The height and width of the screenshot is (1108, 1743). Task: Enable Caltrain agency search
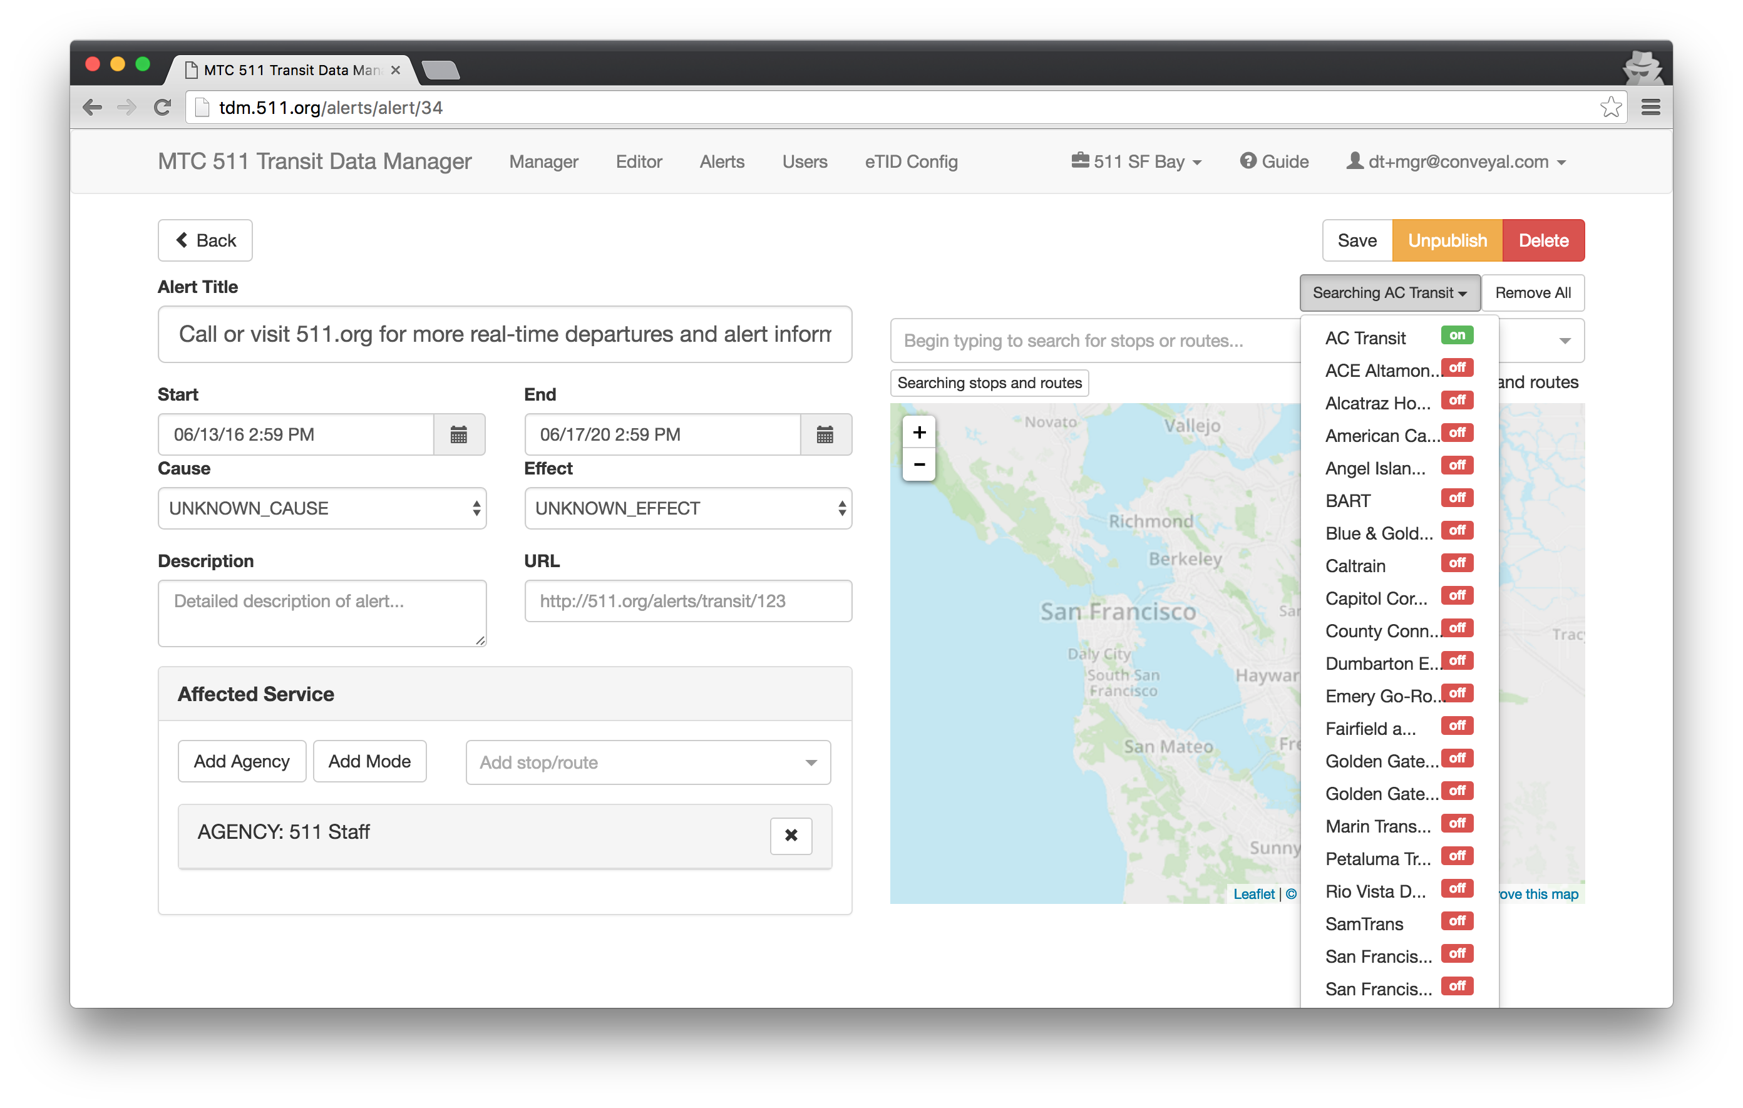coord(1457,563)
